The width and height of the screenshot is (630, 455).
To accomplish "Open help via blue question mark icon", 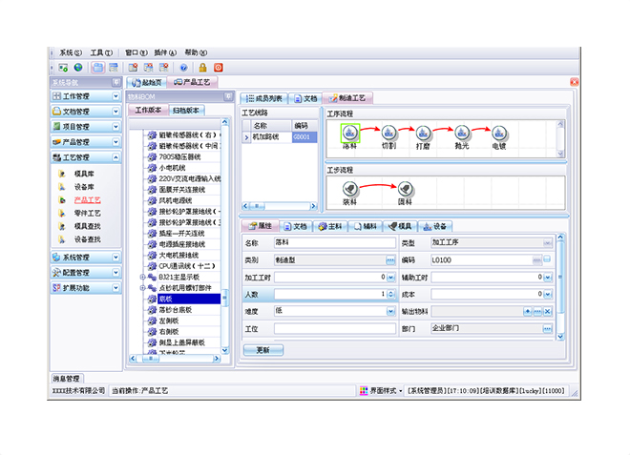I will coord(182,68).
